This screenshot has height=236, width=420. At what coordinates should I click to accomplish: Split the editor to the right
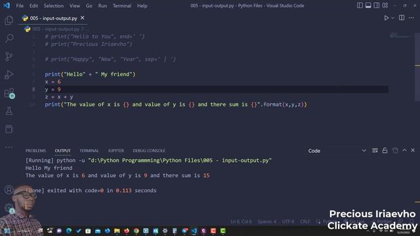pyautogui.click(x=402, y=18)
